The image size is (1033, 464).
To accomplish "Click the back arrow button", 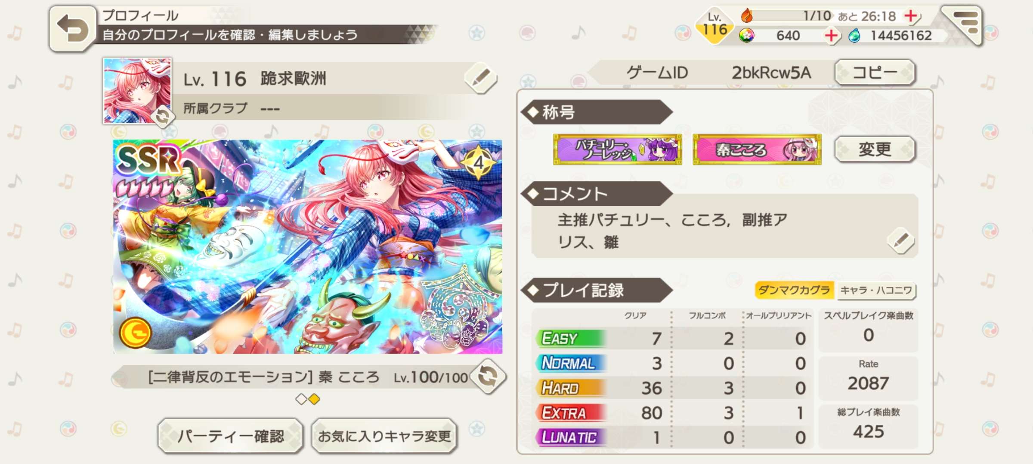I will tap(72, 29).
